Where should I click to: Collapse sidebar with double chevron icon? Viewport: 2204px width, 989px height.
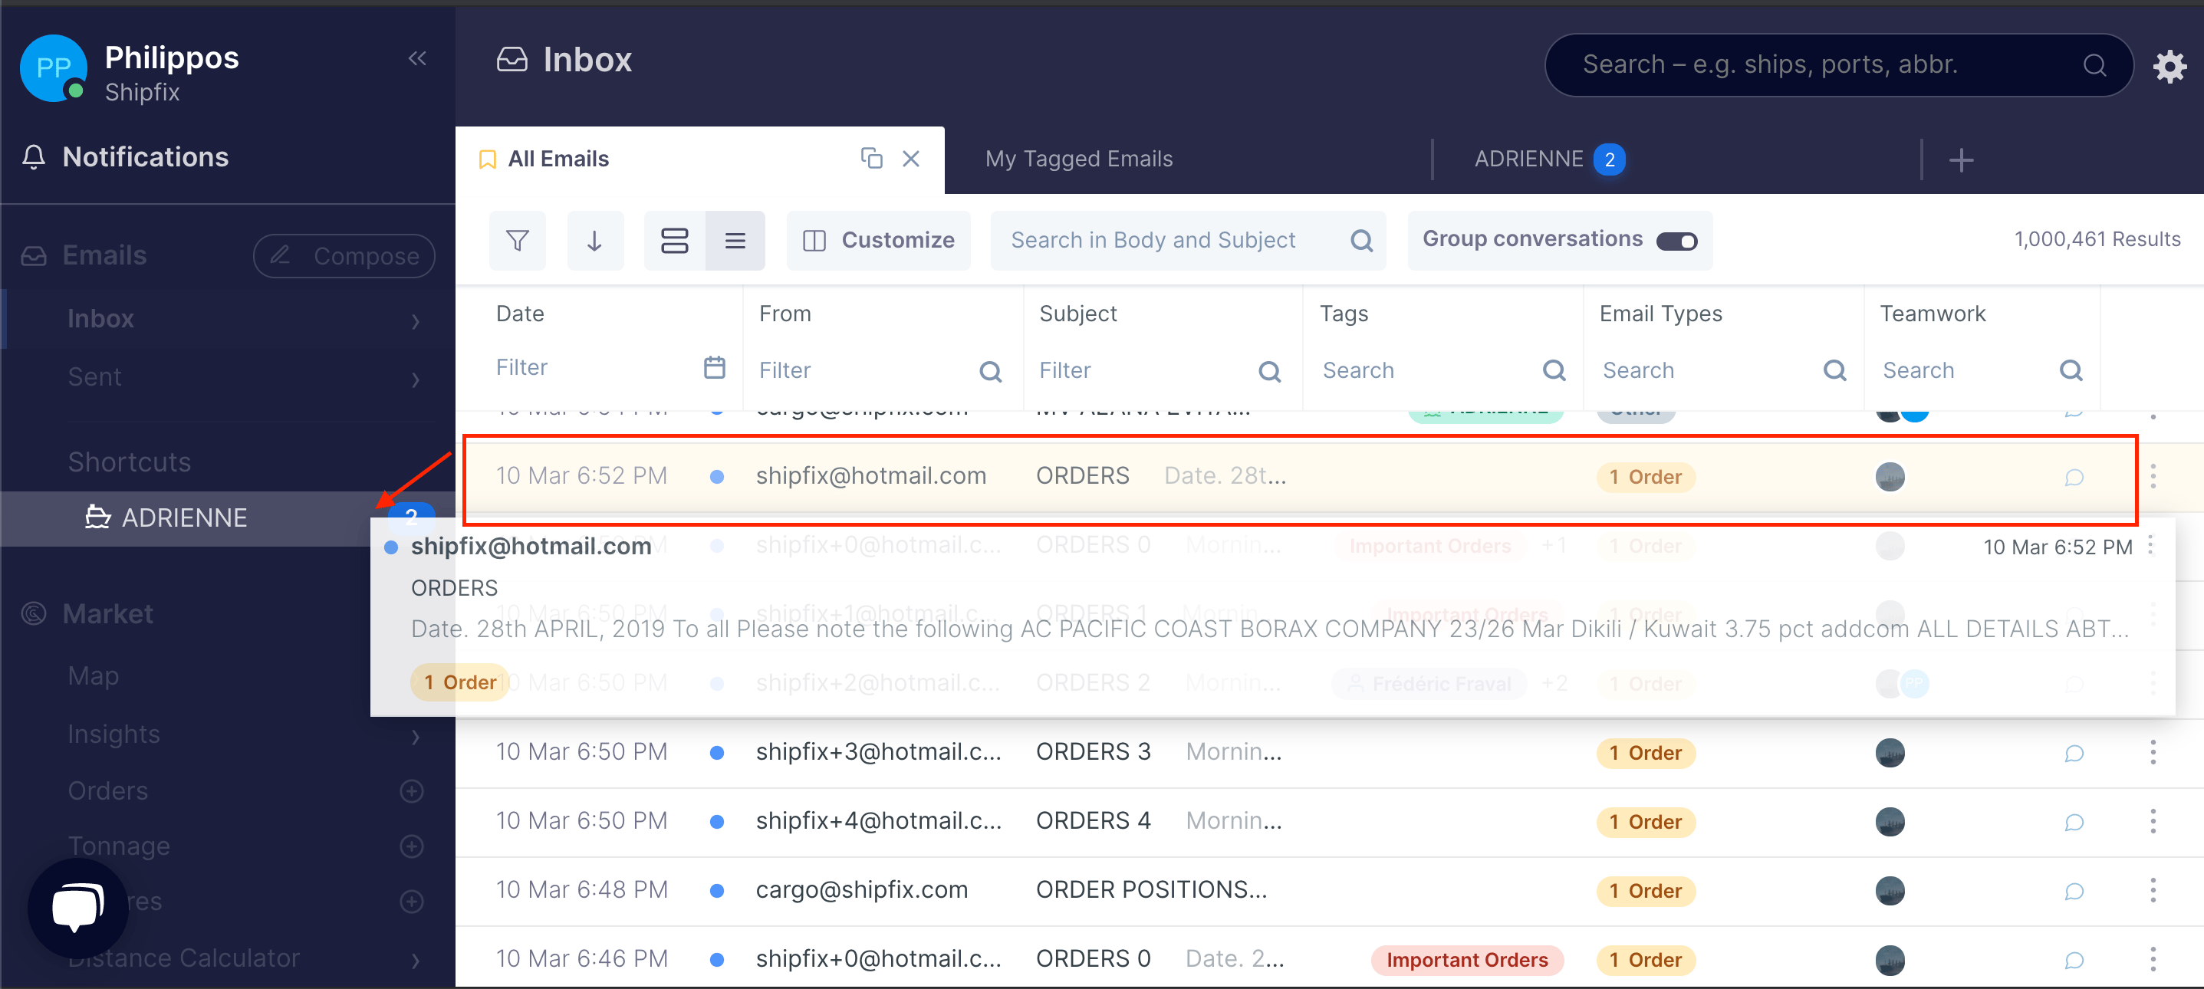click(416, 58)
